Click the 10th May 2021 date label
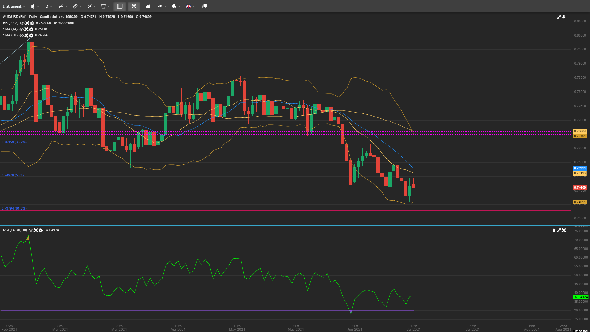The width and height of the screenshot is (590, 332). coord(237,328)
